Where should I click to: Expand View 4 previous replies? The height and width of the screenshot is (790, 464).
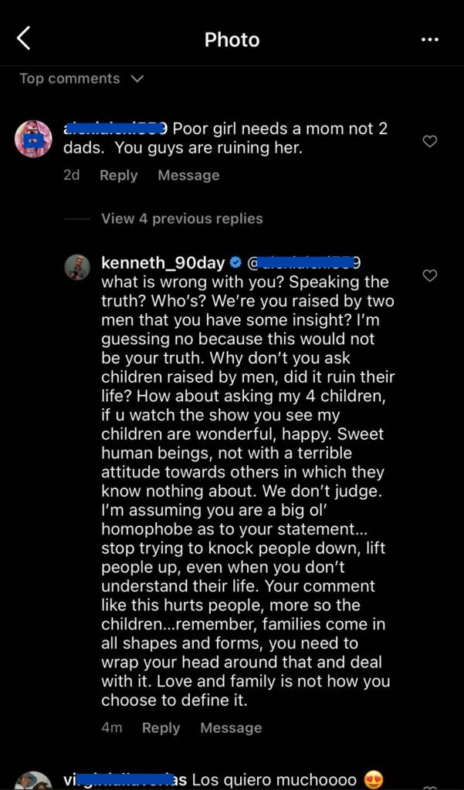tap(181, 218)
